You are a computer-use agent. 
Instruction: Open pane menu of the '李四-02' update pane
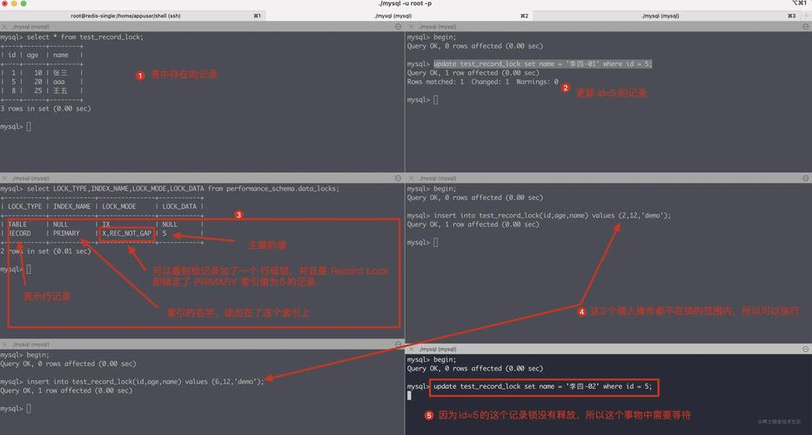tap(805, 350)
